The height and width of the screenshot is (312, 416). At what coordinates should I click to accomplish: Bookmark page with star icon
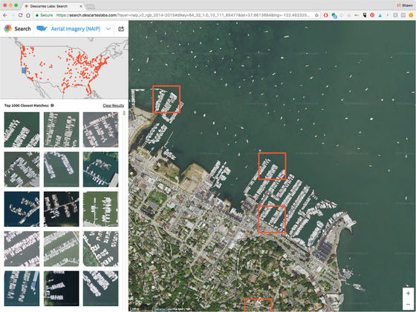316,16
